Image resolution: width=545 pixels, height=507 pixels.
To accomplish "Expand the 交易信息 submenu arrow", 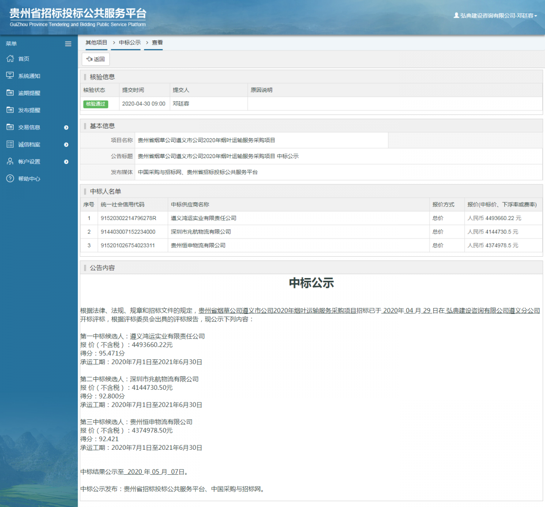I will [66, 128].
